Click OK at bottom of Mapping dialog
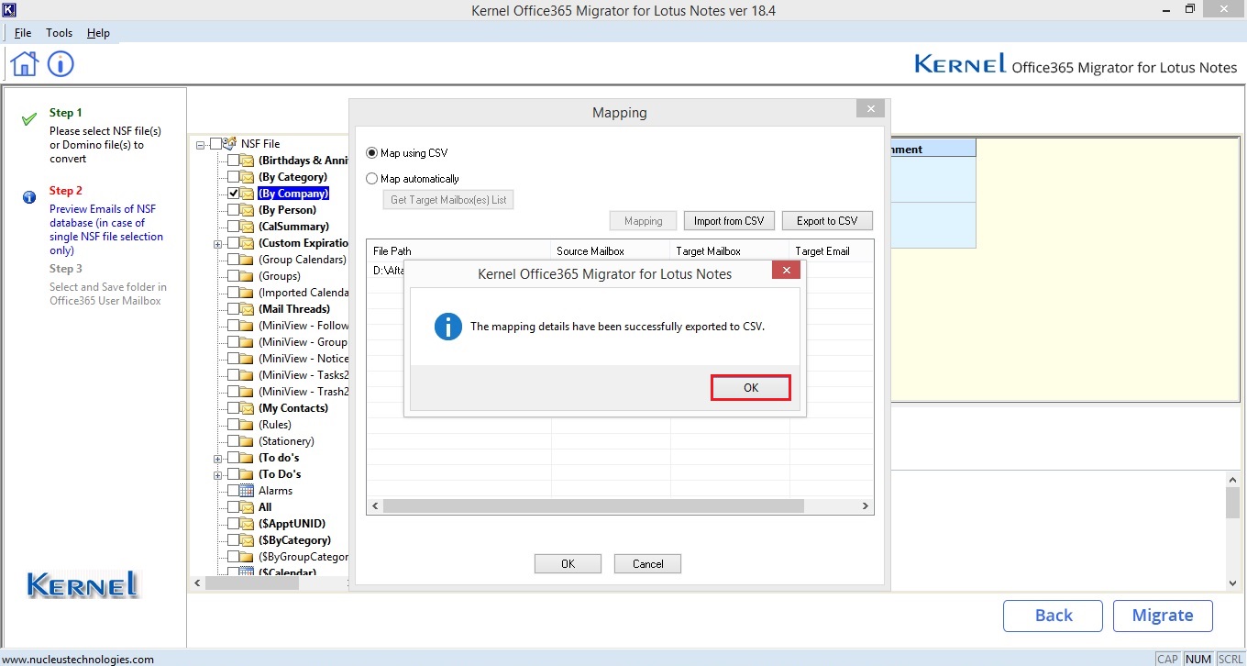 click(x=568, y=564)
